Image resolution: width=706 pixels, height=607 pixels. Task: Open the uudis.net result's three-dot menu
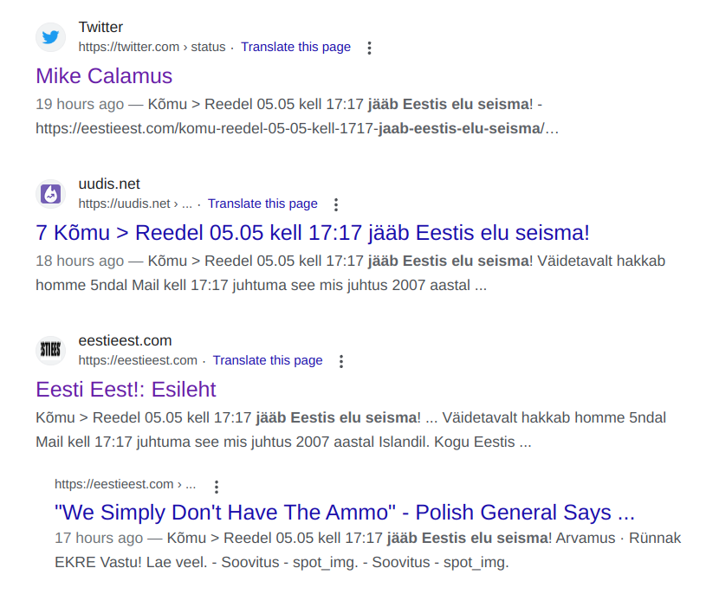tap(337, 204)
